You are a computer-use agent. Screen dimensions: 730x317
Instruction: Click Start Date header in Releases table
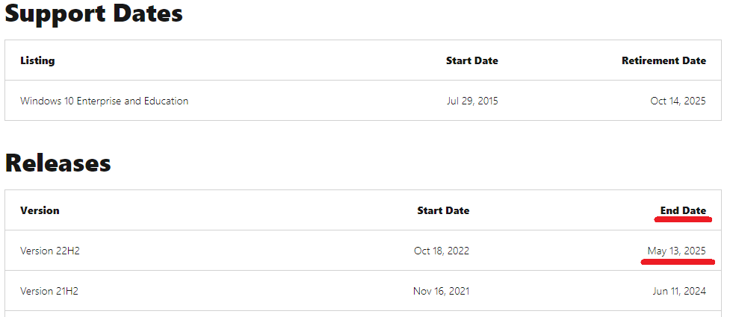[443, 210]
